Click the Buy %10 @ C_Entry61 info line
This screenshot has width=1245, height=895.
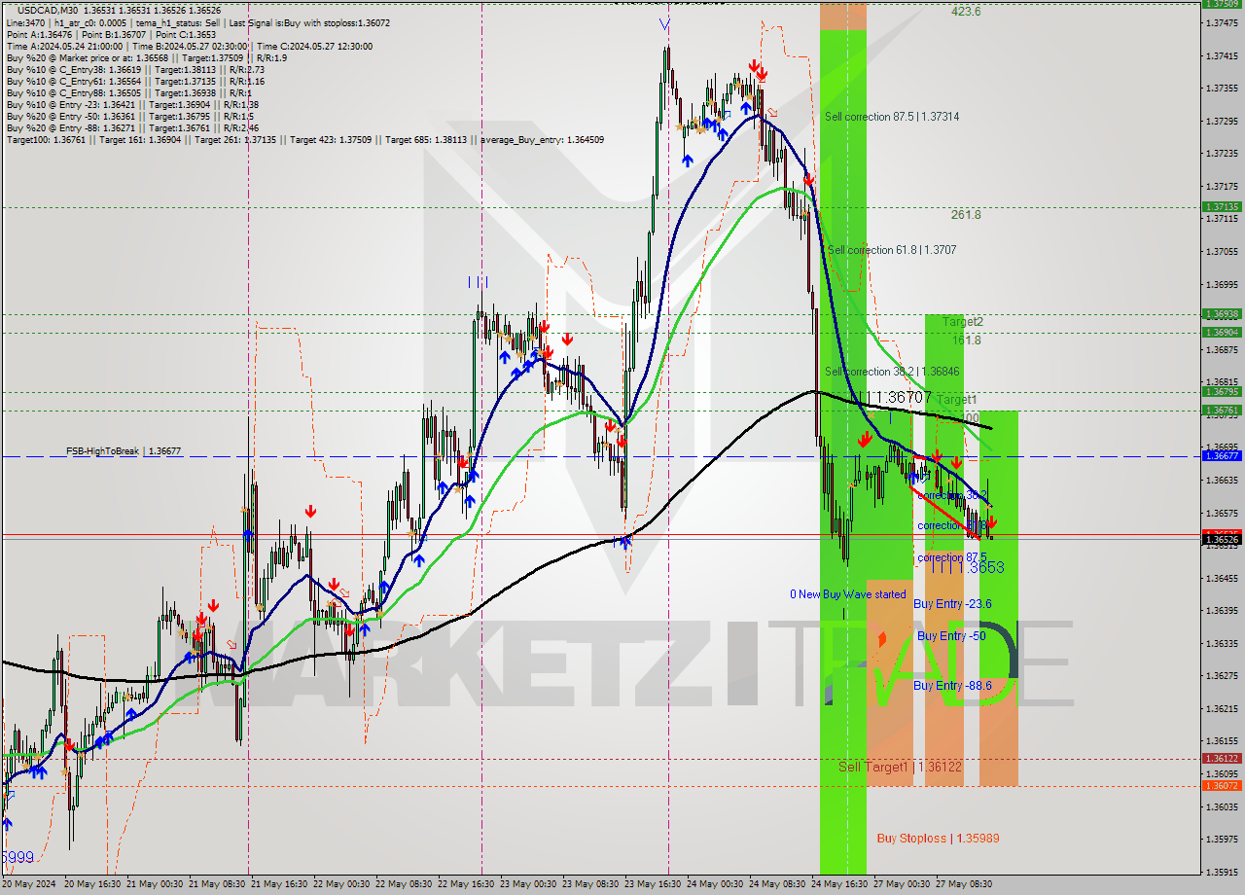coord(135,81)
